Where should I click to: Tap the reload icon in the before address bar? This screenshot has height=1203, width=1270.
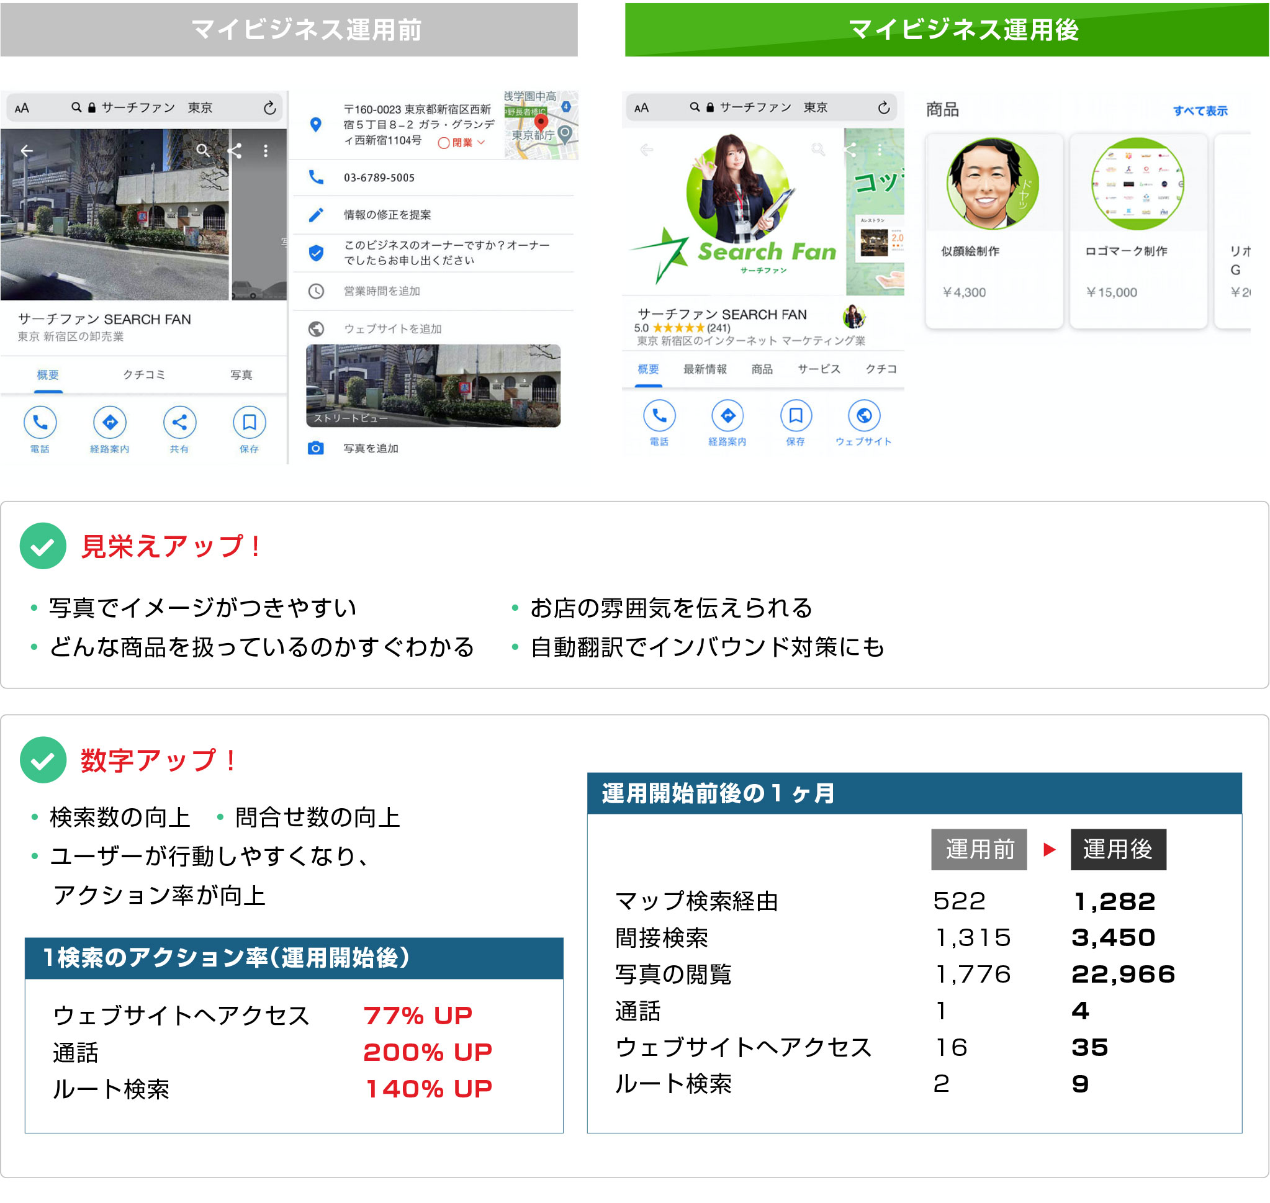pyautogui.click(x=270, y=108)
